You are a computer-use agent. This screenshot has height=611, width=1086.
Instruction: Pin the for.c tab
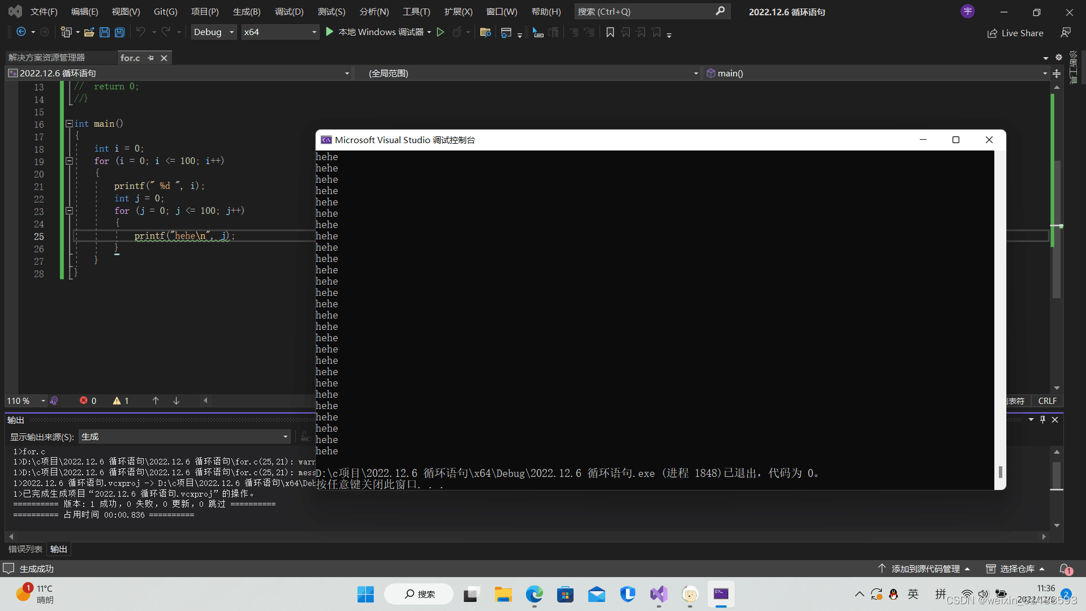[x=150, y=58]
